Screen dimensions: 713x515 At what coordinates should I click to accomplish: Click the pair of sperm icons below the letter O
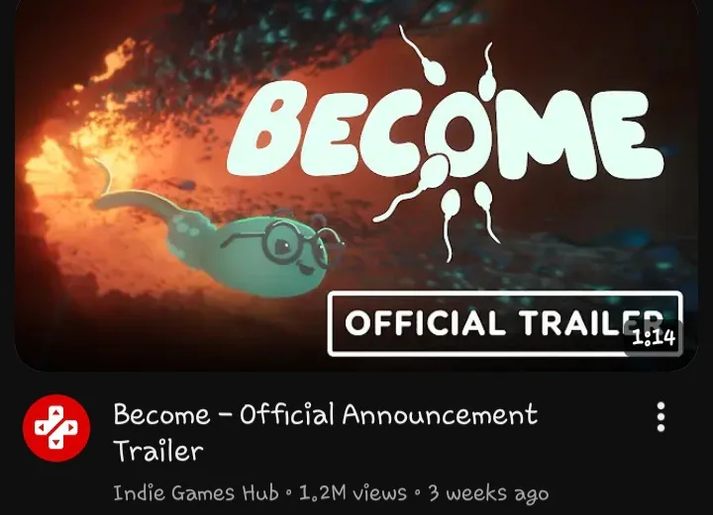[x=467, y=220]
